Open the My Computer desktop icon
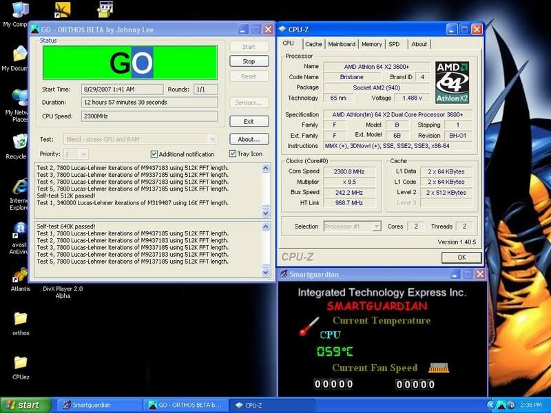The width and height of the screenshot is (551, 413). coord(20,10)
